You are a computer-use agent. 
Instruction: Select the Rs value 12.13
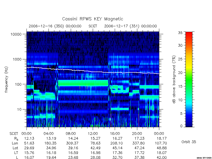[29, 138]
